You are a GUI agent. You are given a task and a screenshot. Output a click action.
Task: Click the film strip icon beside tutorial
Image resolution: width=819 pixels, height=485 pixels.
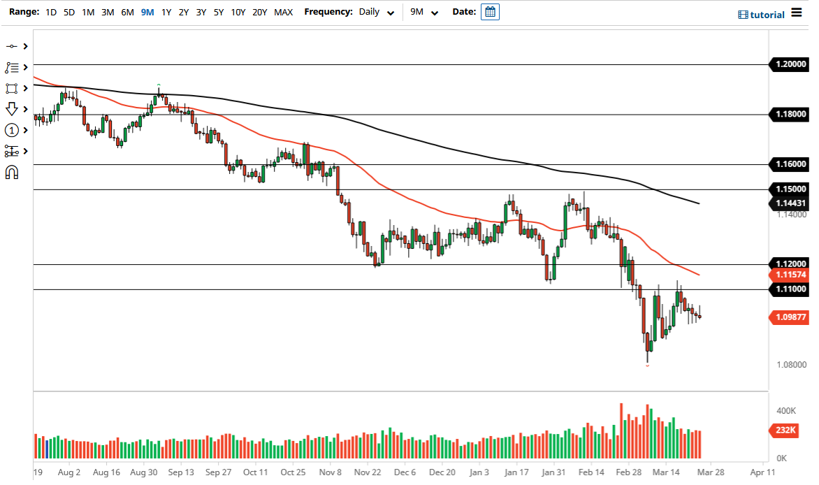(x=742, y=12)
